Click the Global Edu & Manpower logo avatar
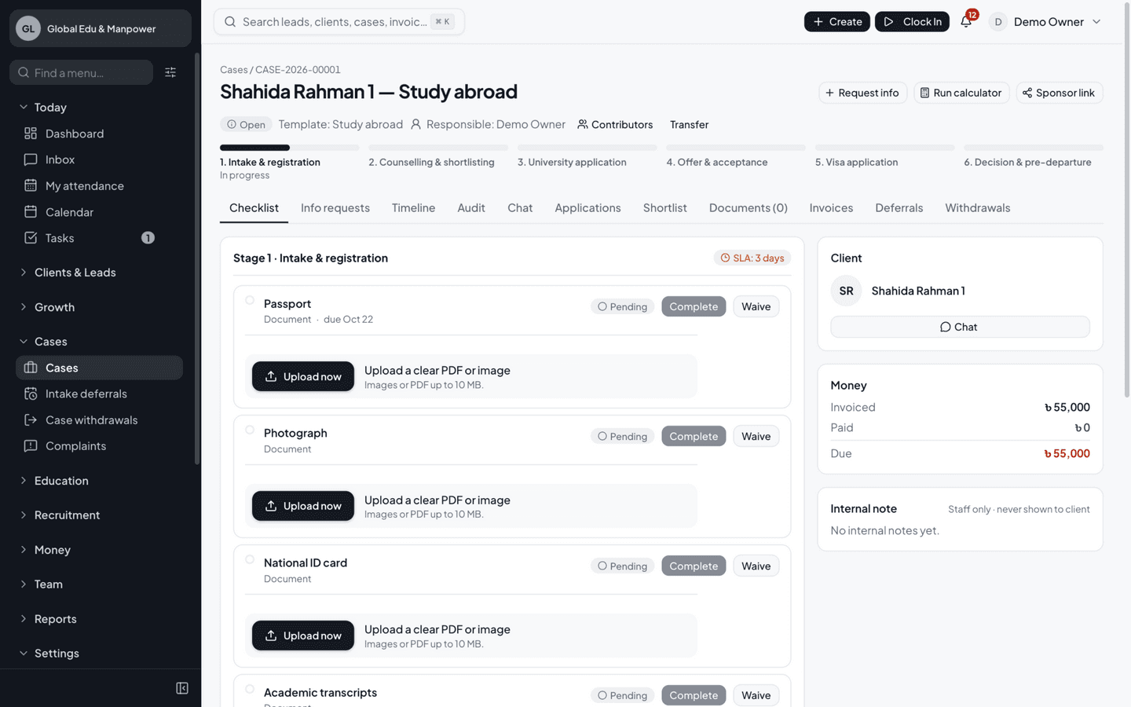The height and width of the screenshot is (707, 1131). [x=28, y=28]
